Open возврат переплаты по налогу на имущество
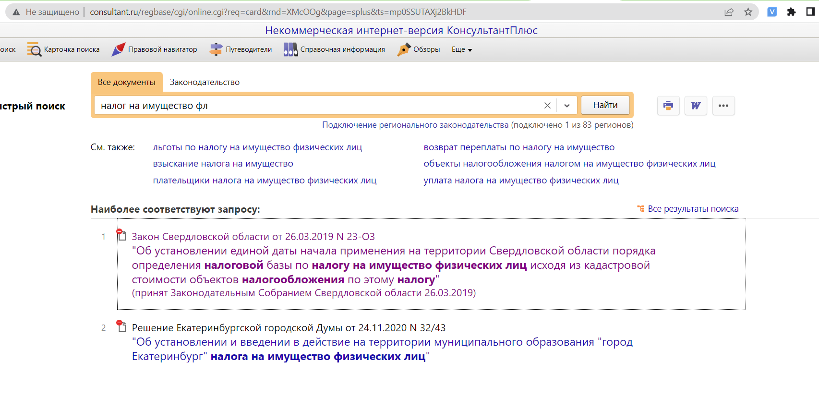The height and width of the screenshot is (398, 819). click(x=519, y=147)
